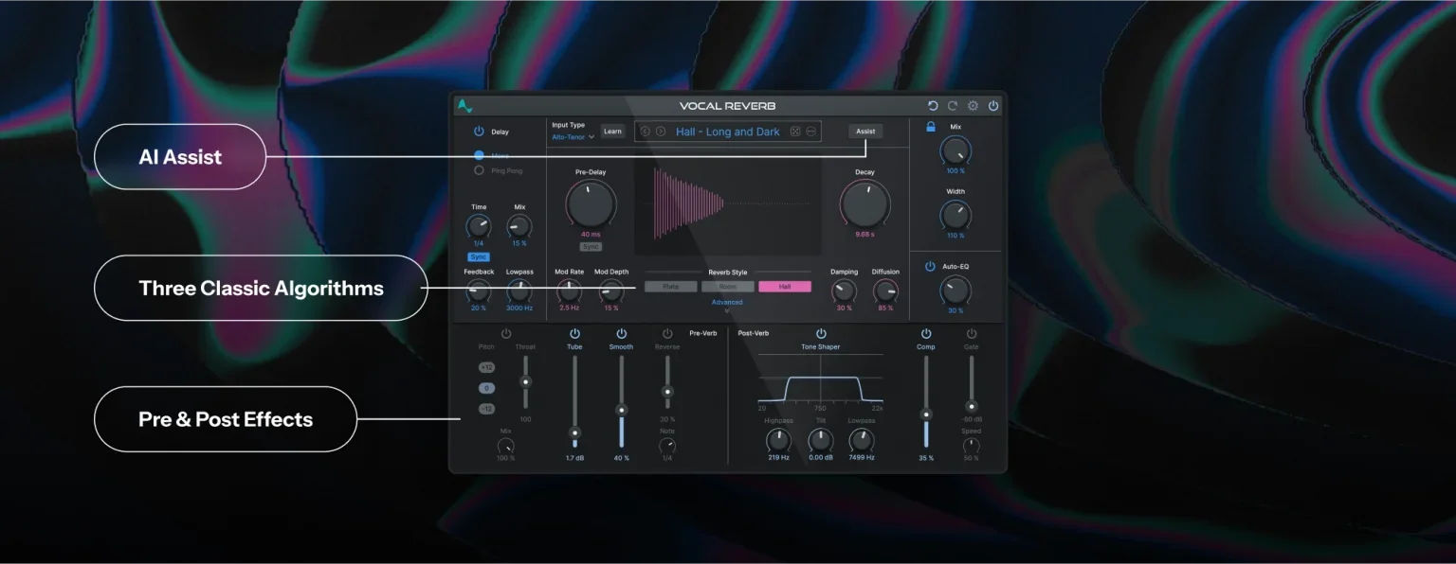
Task: Redo with the header redo arrow
Action: 953,106
